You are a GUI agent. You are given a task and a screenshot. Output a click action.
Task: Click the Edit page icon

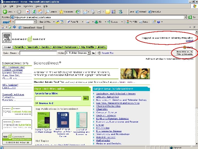pyautogui.click(x=99, y=12)
